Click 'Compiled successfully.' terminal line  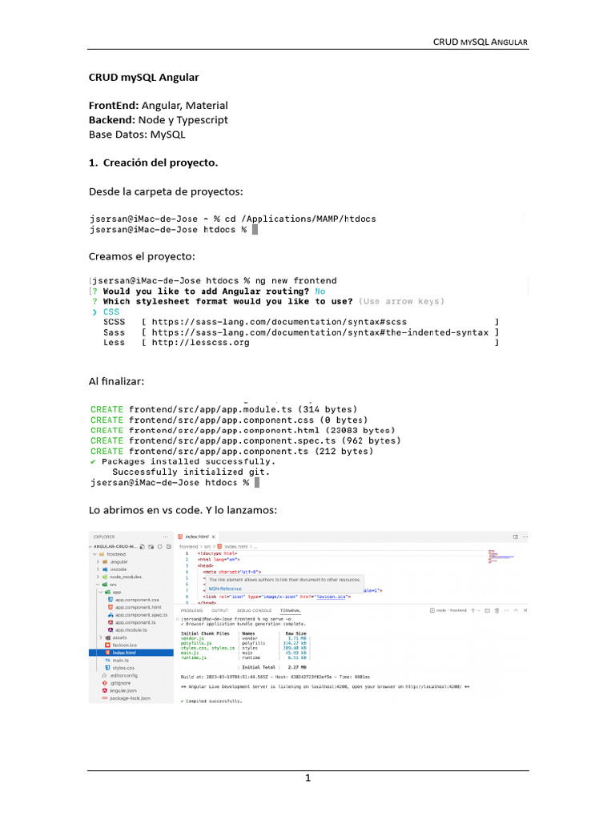point(213,701)
